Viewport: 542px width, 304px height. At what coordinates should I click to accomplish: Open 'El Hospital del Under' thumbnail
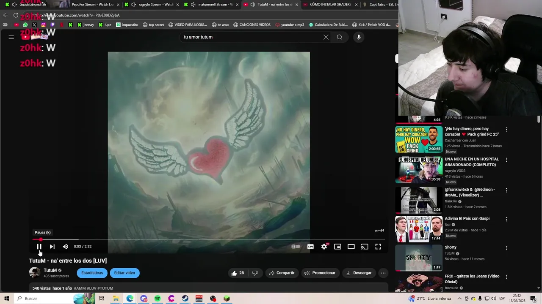[x=419, y=170]
